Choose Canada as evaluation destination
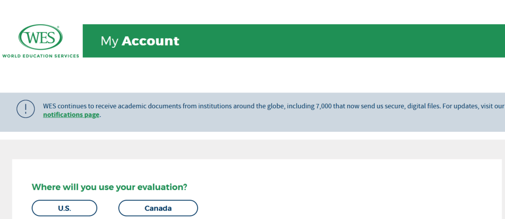The height and width of the screenshot is (219, 505). pyautogui.click(x=158, y=208)
